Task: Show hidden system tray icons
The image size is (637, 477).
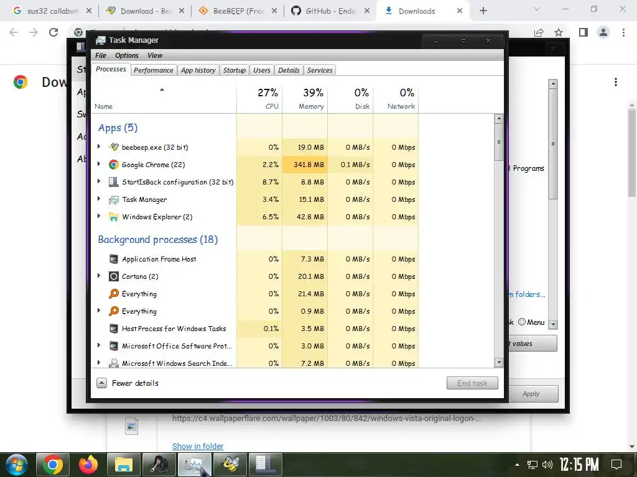Action: tap(517, 465)
